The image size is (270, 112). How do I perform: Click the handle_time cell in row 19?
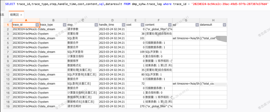point(112,106)
